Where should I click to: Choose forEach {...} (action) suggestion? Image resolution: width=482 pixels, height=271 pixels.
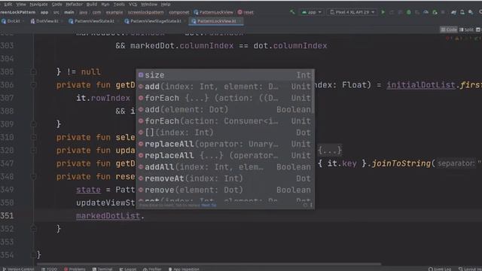[224, 98]
